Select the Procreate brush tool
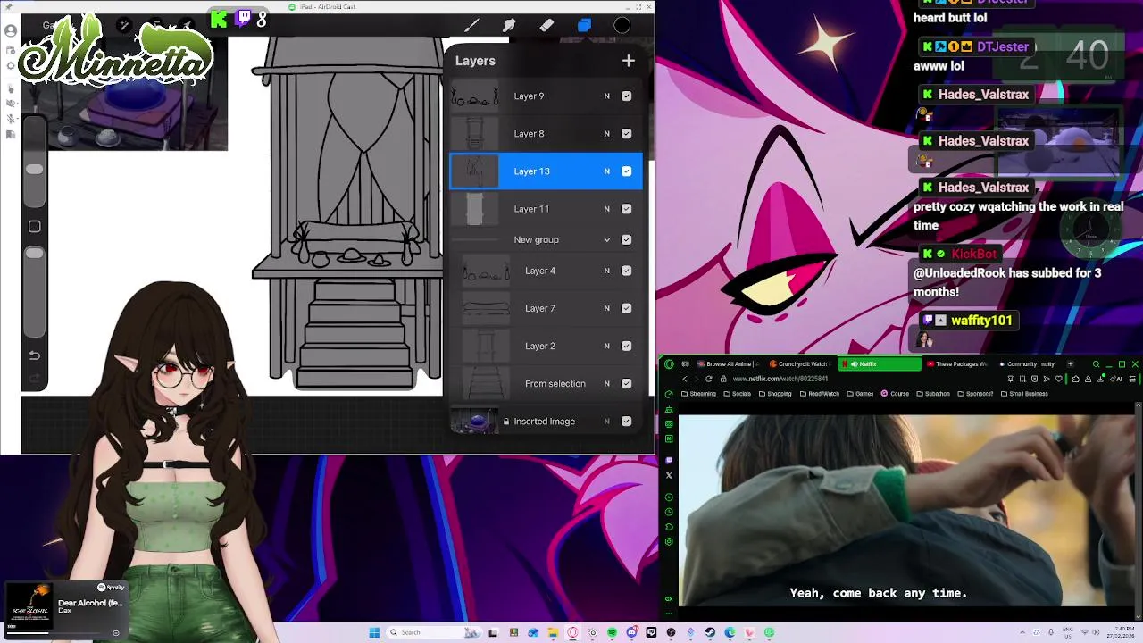The height and width of the screenshot is (643, 1143). (471, 25)
